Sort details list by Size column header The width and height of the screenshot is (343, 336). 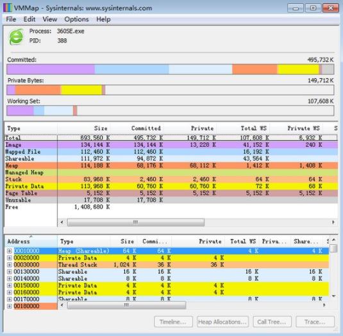124,242
